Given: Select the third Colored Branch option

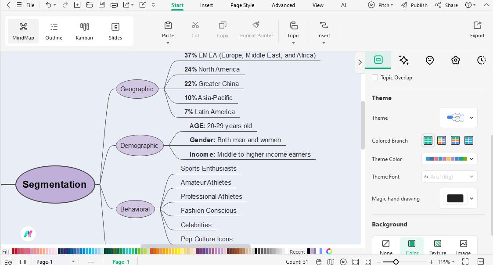Looking at the screenshot, I should point(455,140).
